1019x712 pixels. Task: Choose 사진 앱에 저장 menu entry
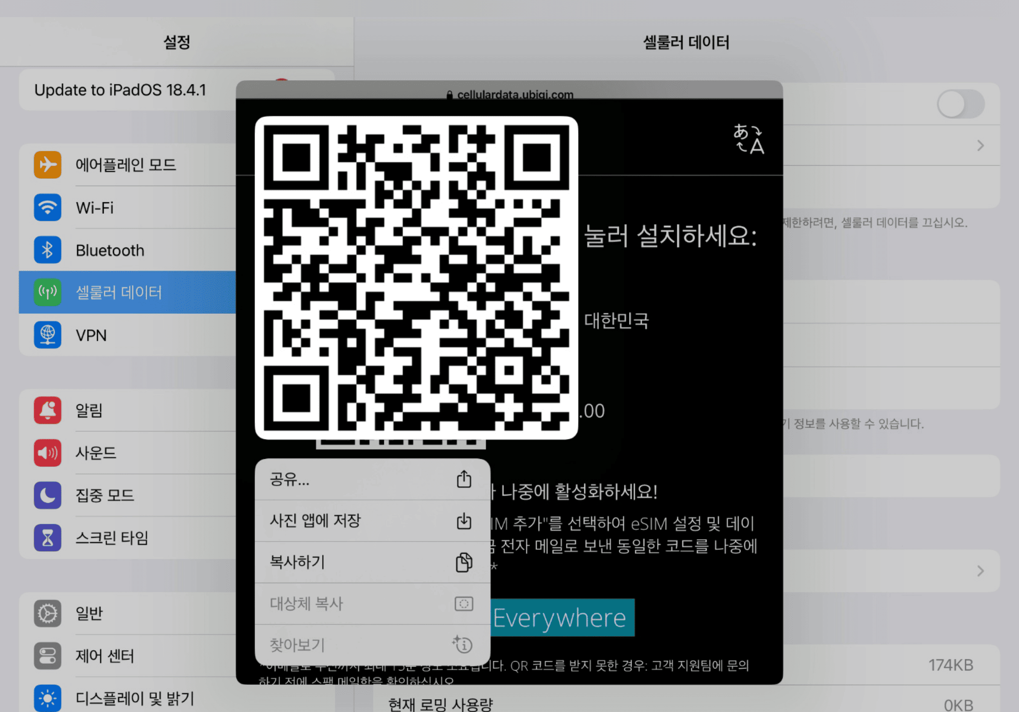click(373, 521)
